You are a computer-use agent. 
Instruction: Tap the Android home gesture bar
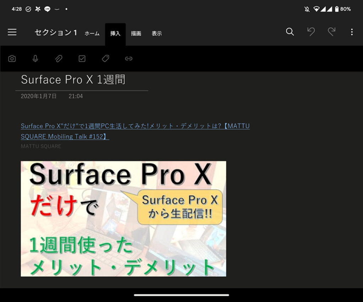(x=181, y=295)
